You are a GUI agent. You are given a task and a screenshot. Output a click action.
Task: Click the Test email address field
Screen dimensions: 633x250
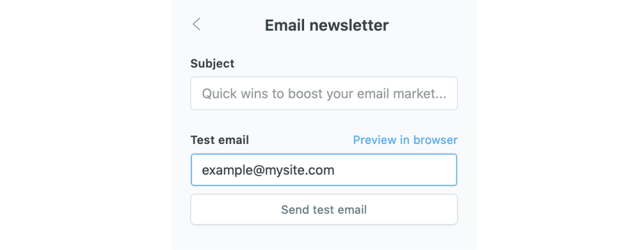coord(324,170)
